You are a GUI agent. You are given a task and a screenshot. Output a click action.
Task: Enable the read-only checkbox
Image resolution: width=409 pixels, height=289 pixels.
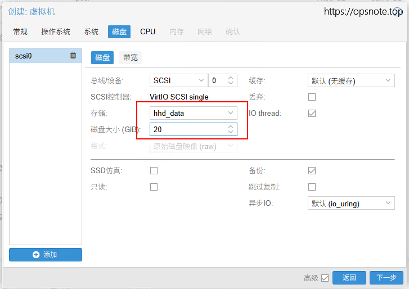(x=154, y=187)
